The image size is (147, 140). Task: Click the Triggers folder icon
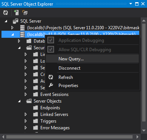(36, 121)
